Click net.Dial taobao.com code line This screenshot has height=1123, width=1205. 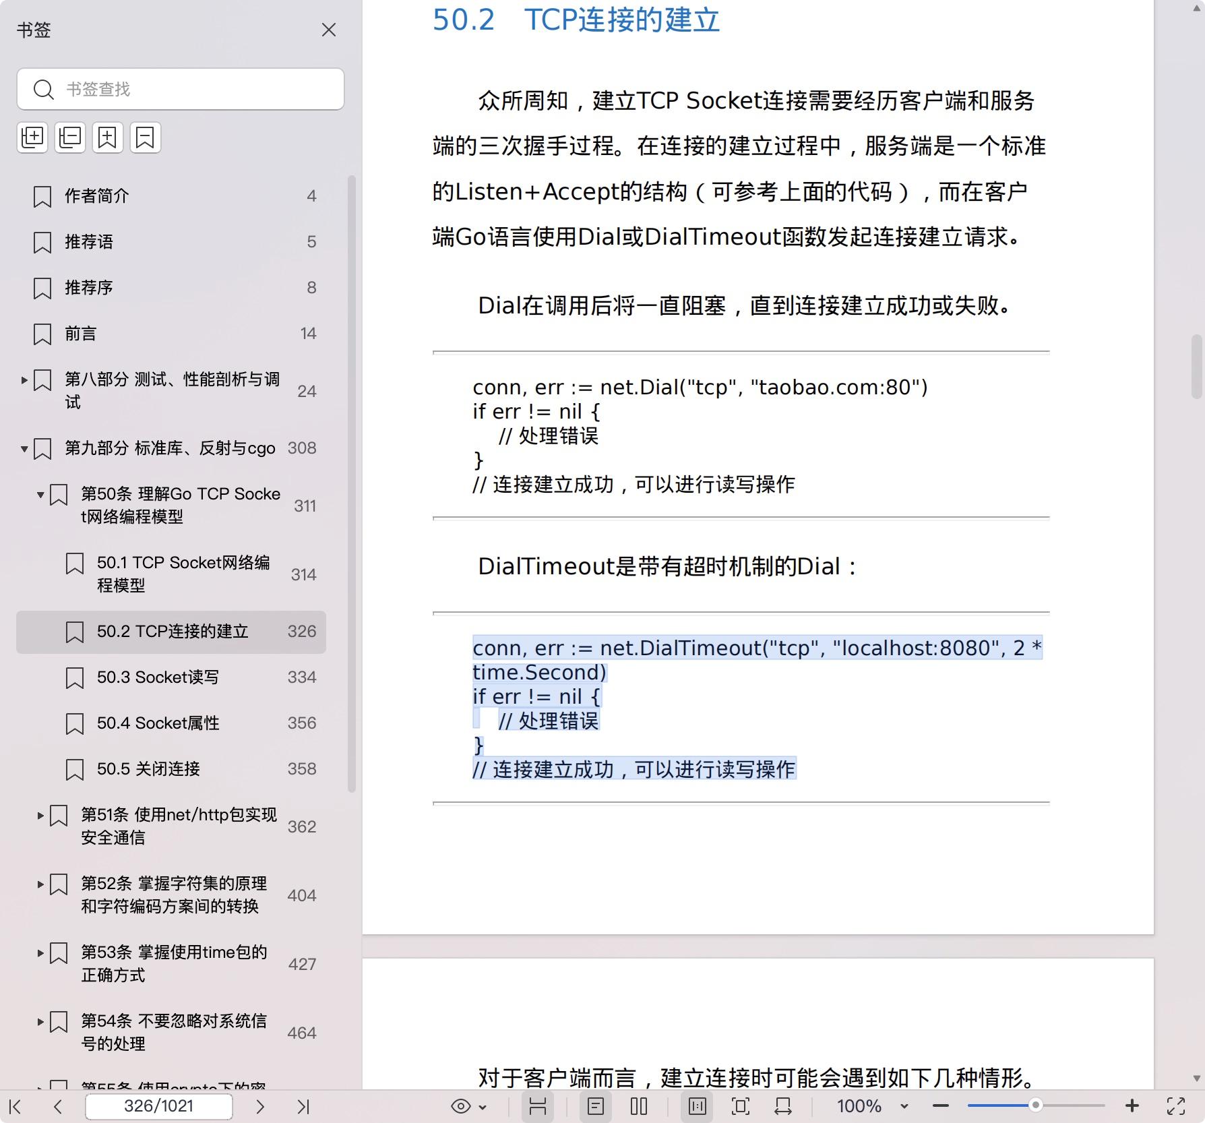click(x=700, y=388)
